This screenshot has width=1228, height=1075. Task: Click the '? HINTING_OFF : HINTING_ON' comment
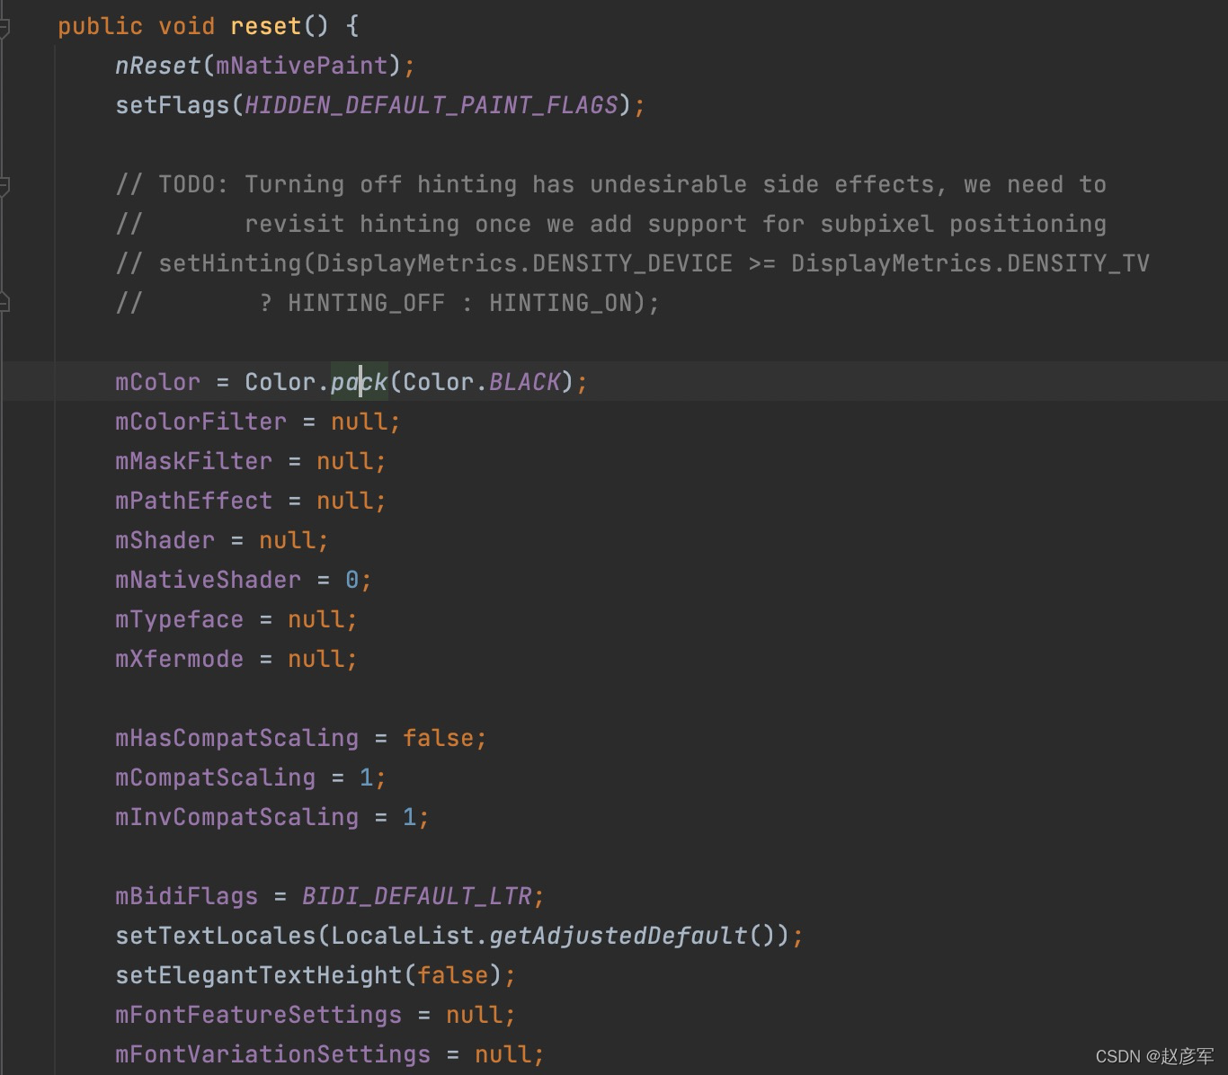[x=387, y=303]
